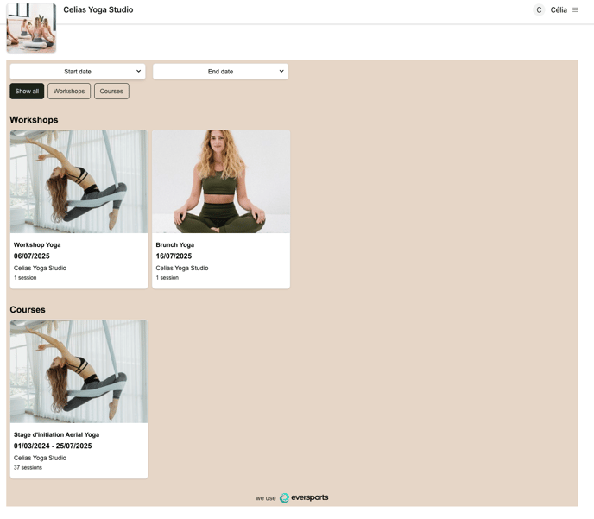Click the Stage d'initiation Aerial Yoga title

(56, 434)
